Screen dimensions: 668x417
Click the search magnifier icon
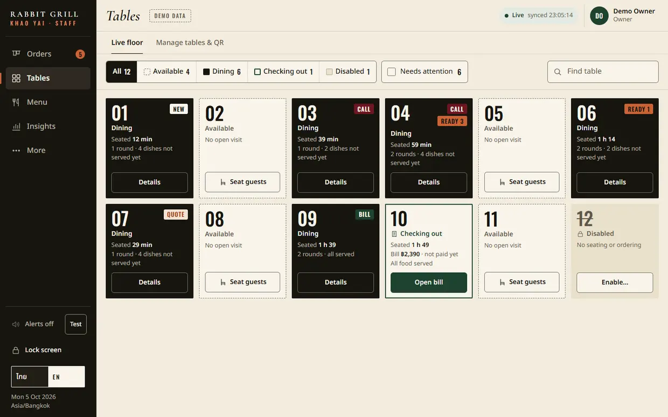pyautogui.click(x=558, y=72)
